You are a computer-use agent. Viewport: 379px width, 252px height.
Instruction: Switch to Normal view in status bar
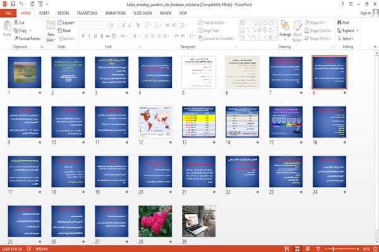pos(287,249)
